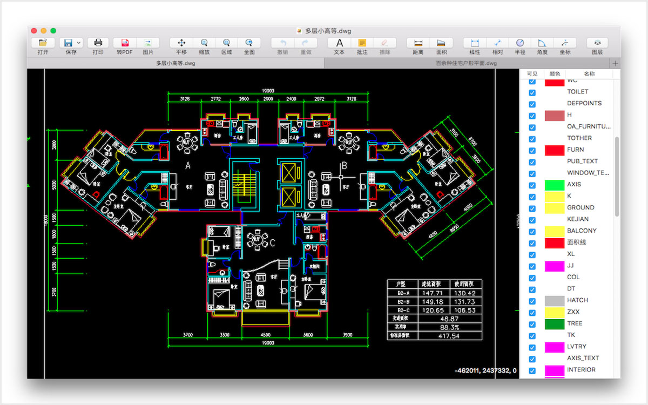648x405 pixels.
Task: Hide the AXIS layer via checkbox
Action: [532, 185]
